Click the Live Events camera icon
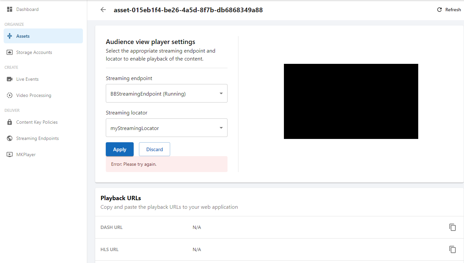Screen dimensions: 464x263 [10, 79]
